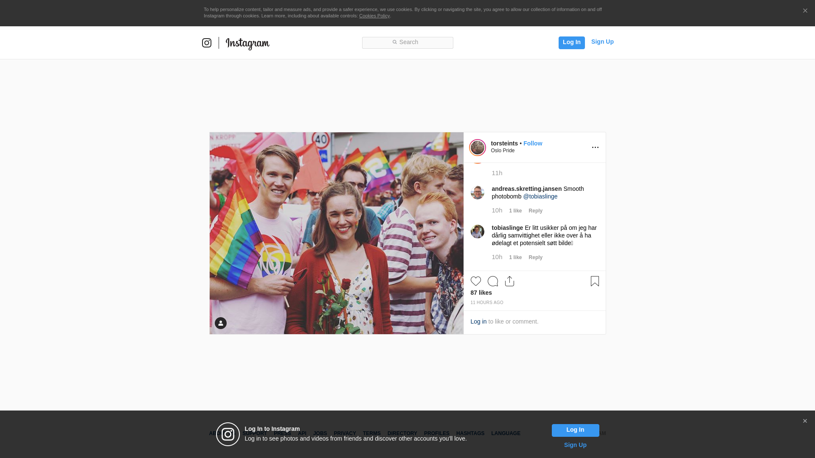
Task: Open the three-dot post options menu
Action: click(595, 148)
